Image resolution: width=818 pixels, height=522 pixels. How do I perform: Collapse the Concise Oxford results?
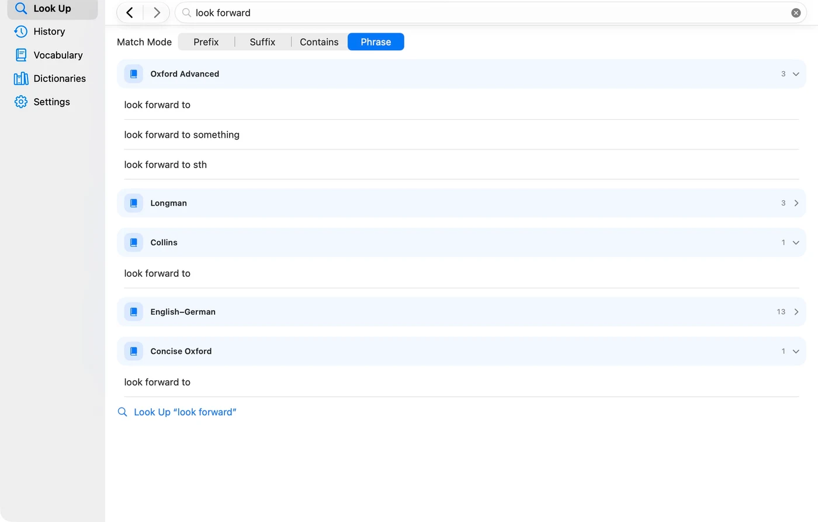[x=796, y=351]
